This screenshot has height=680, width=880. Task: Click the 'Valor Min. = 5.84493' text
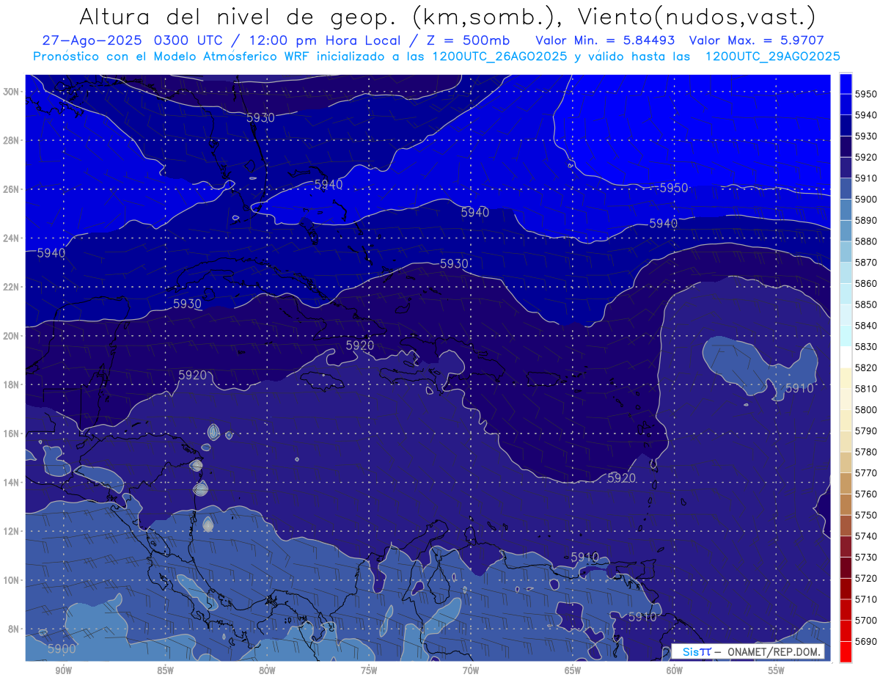tap(605, 40)
